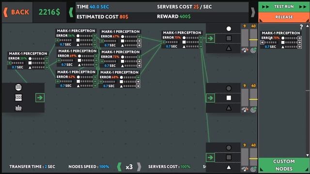Click the TIME 40.0 SEC readout

pyautogui.click(x=93, y=7)
